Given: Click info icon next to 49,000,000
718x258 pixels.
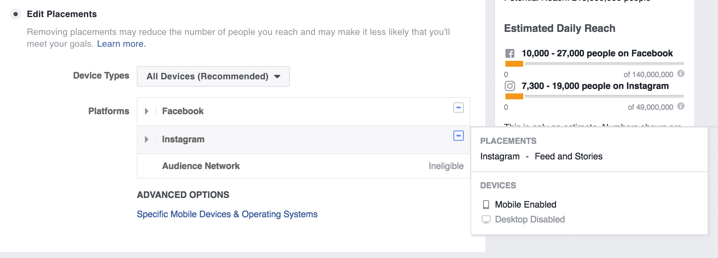Looking at the screenshot, I should [x=681, y=106].
